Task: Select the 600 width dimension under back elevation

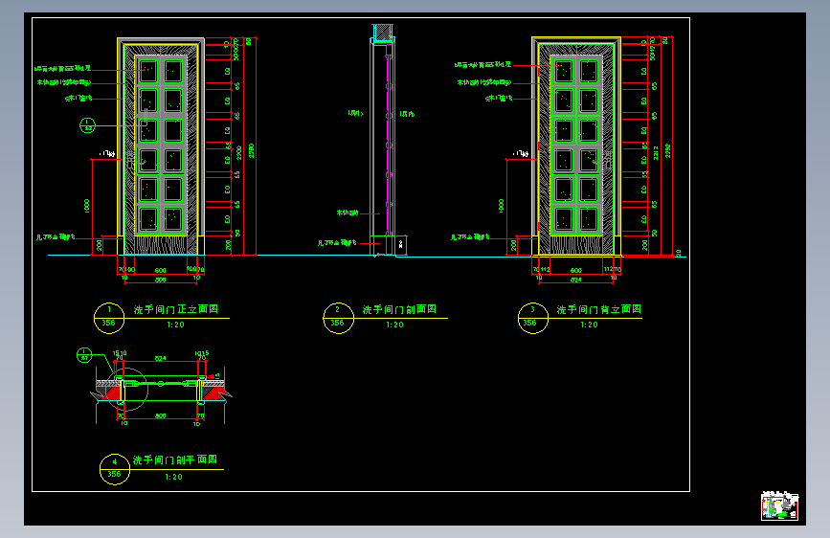Action: pos(576,270)
